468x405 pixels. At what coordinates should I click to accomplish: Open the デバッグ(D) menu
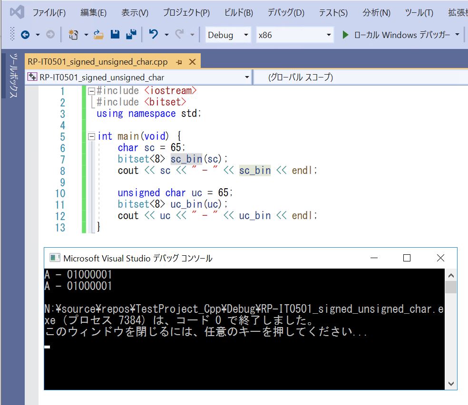tap(285, 13)
